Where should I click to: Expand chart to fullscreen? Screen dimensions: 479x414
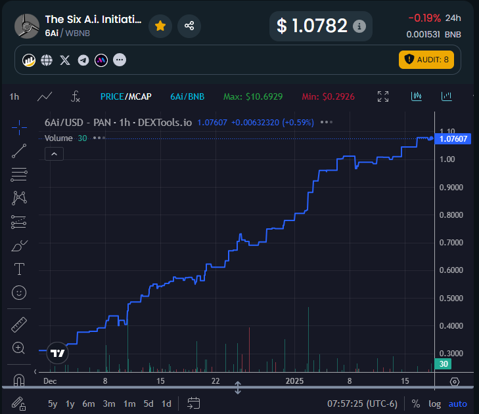coord(383,96)
